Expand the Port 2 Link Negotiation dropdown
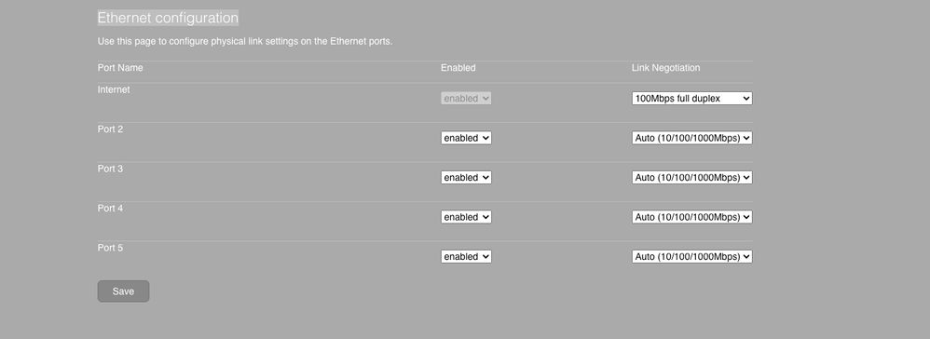Viewport: 930px width, 339px height. (691, 138)
